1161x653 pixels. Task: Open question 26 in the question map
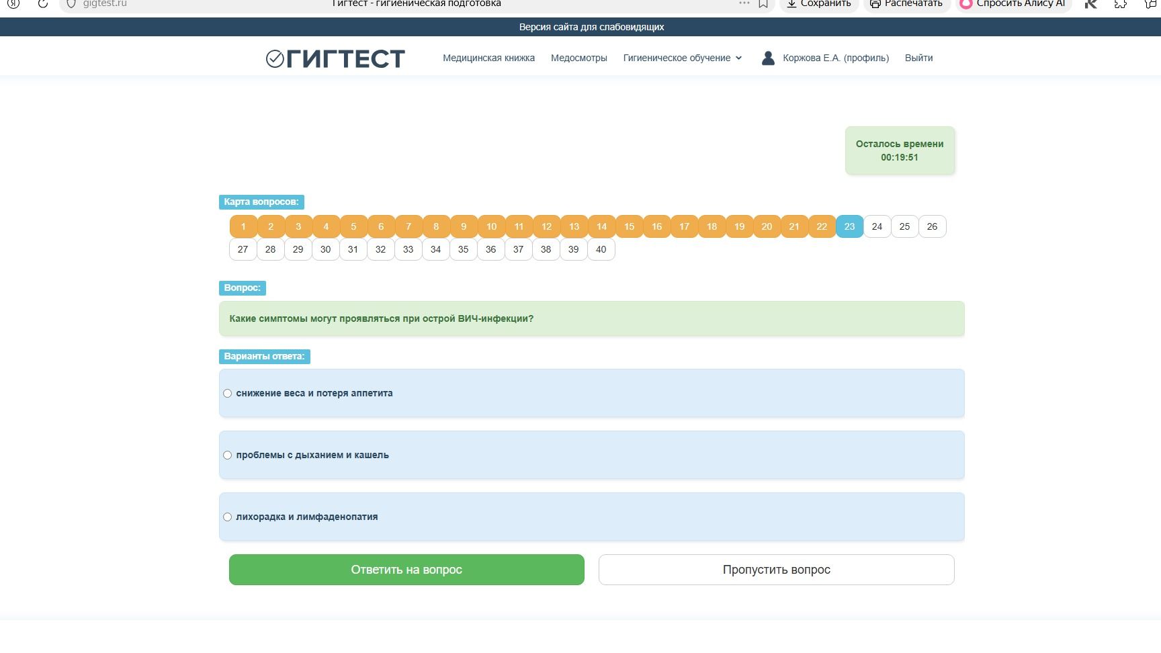tap(932, 226)
